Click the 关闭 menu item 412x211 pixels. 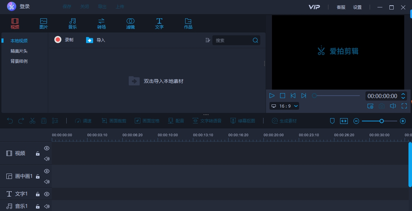pyautogui.click(x=85, y=7)
